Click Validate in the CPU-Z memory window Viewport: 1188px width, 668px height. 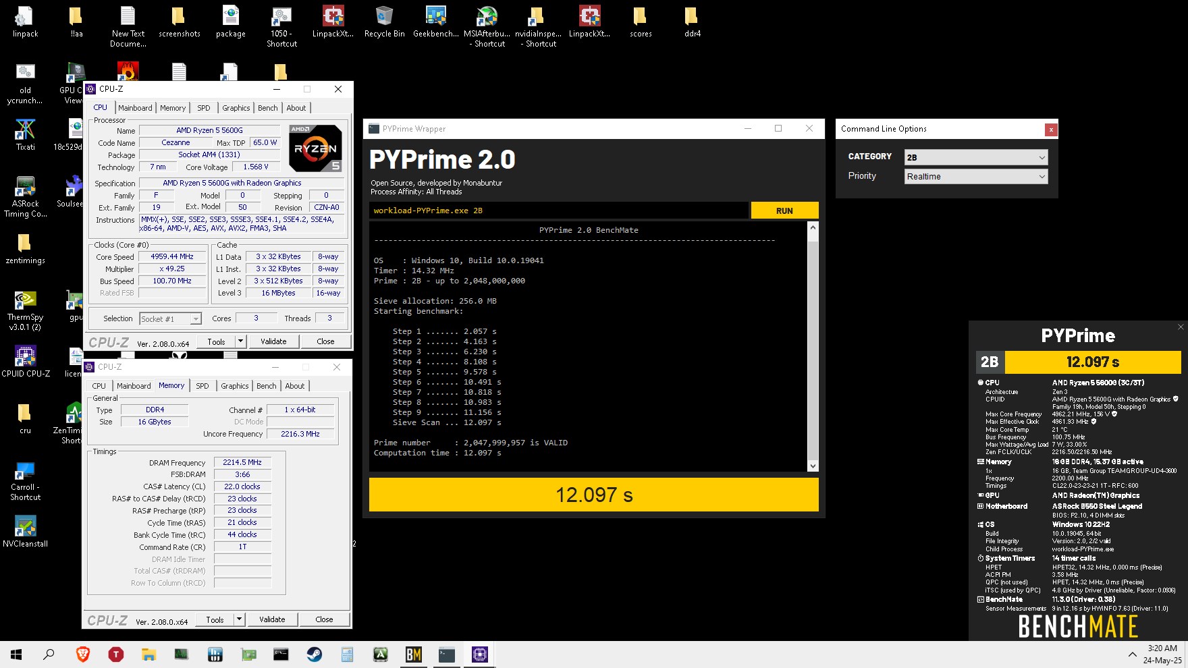tap(272, 619)
